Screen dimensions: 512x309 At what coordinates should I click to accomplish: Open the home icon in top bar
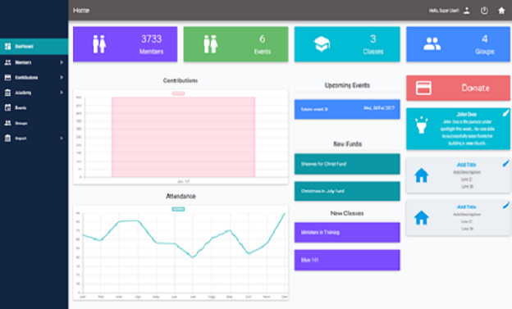501,11
